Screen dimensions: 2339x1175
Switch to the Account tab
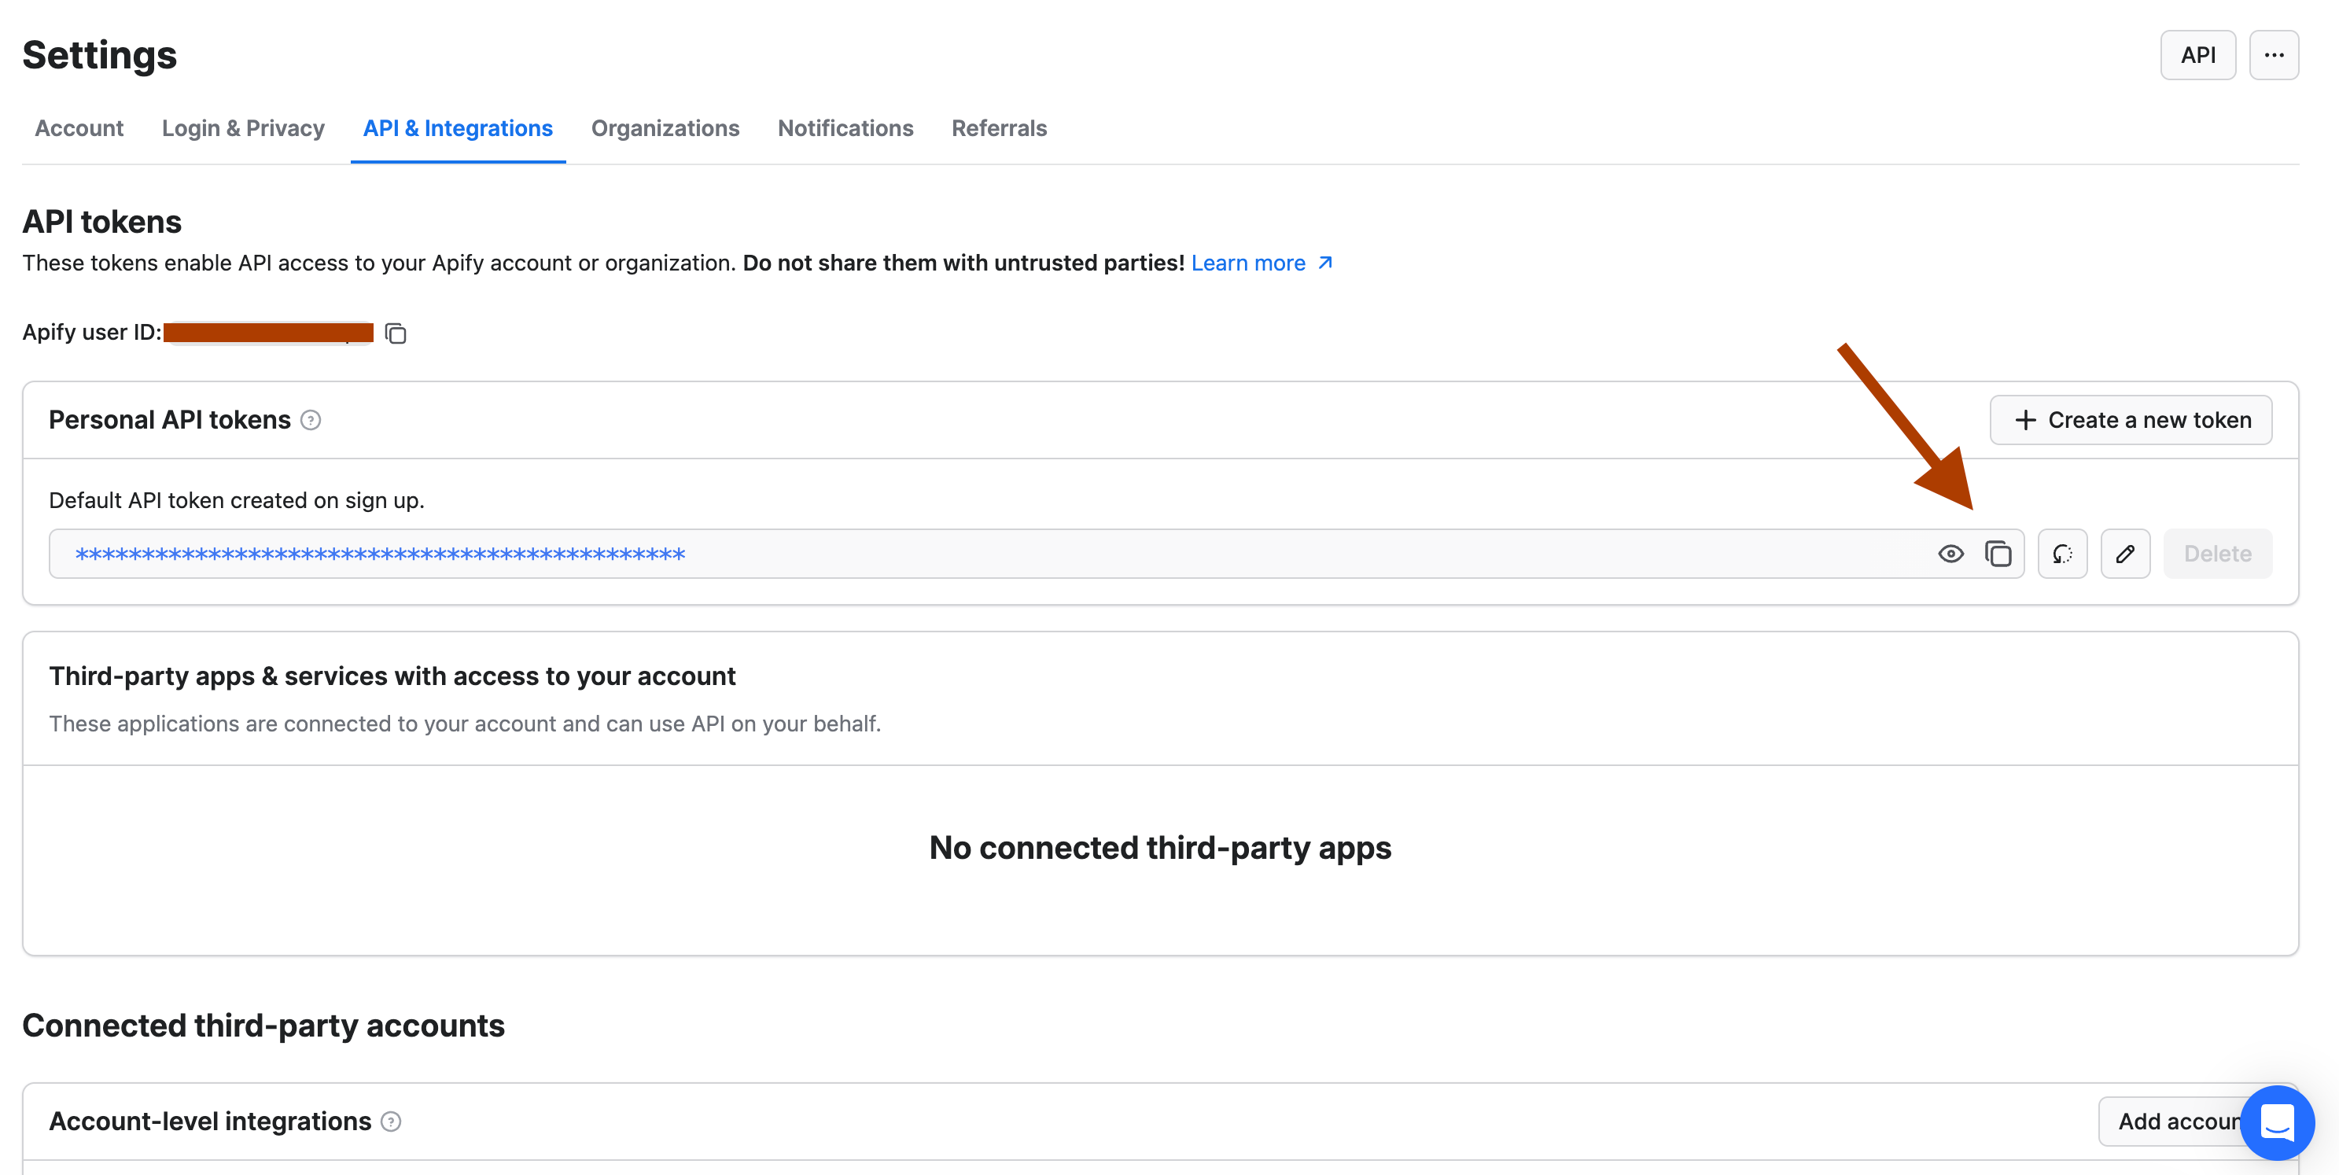pos(79,129)
